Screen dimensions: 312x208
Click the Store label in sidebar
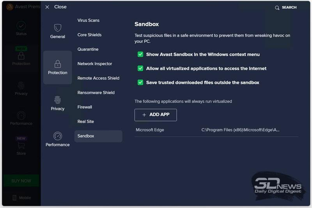coord(21,153)
